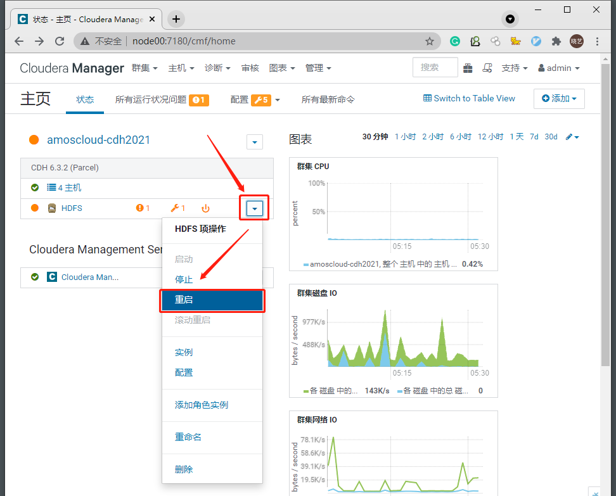Click the 搜索 search field
616x496 pixels.
click(435, 68)
